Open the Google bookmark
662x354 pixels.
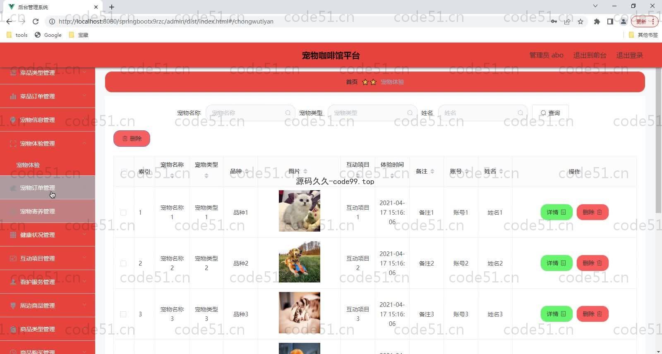tap(48, 35)
